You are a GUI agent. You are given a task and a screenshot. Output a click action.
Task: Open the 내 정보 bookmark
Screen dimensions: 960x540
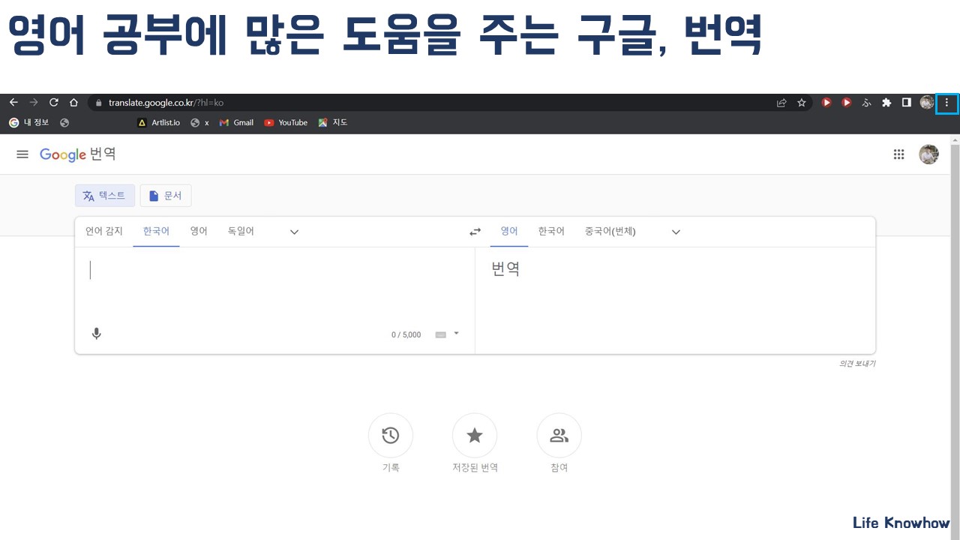click(x=29, y=122)
